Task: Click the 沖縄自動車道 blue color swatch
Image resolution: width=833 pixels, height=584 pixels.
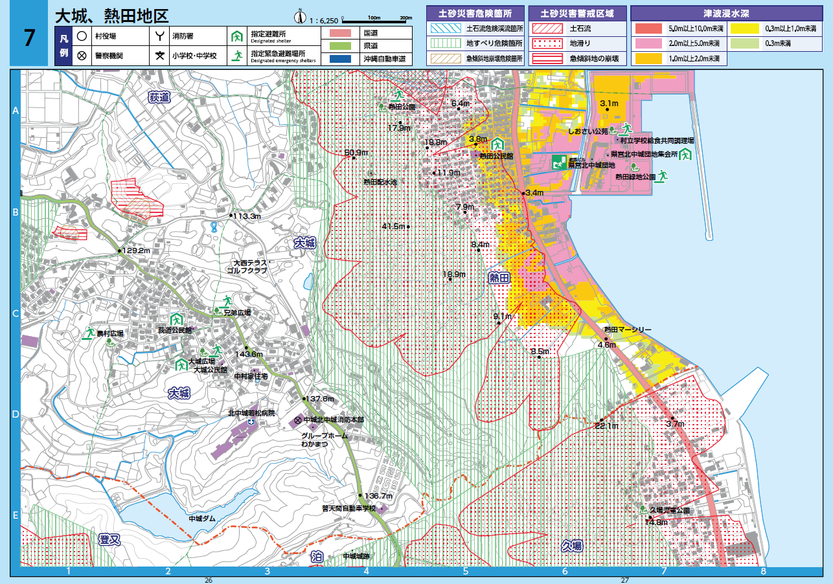Action: pos(339,59)
